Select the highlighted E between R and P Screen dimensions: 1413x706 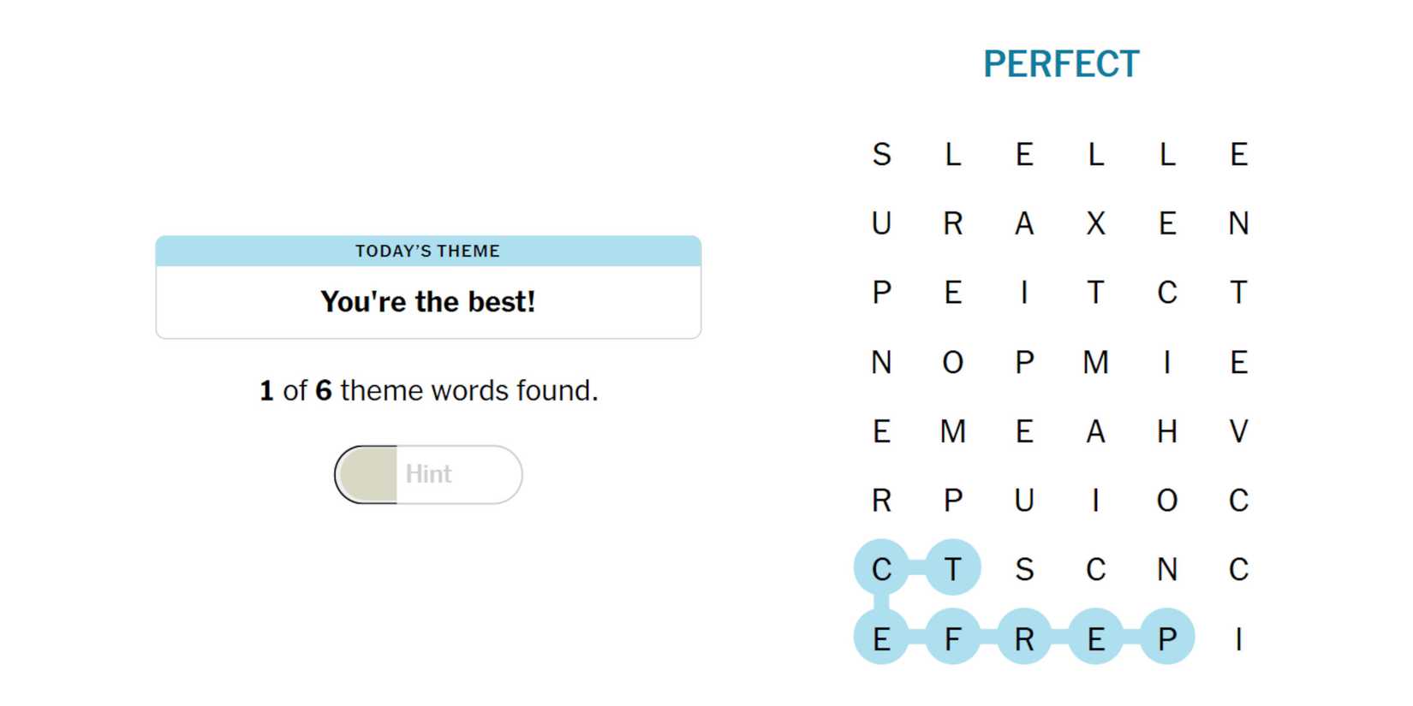(x=1095, y=638)
